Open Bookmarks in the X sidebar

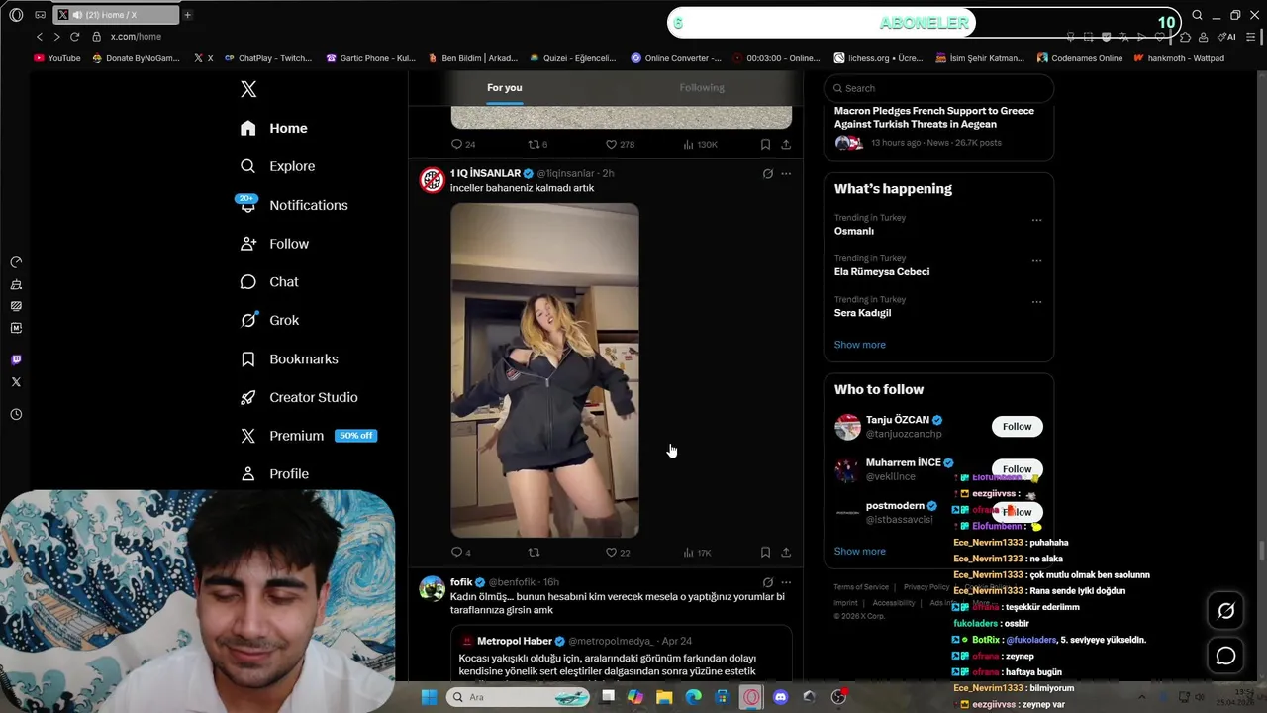click(289, 358)
